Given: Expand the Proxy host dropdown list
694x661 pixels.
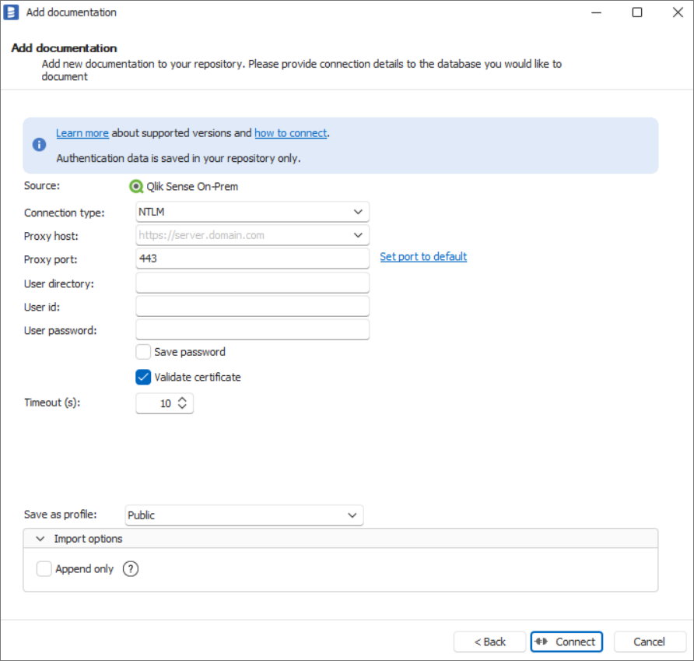Looking at the screenshot, I should (357, 235).
